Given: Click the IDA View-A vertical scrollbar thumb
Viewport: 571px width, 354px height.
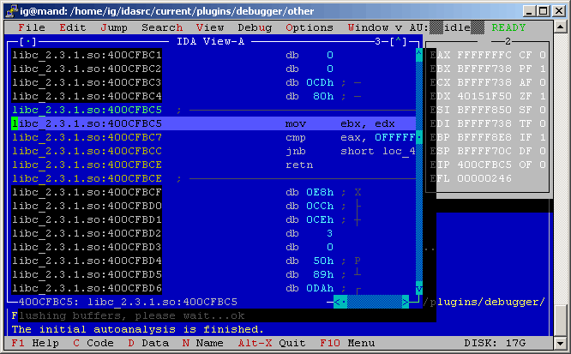Looking at the screenshot, I should (x=418, y=137).
